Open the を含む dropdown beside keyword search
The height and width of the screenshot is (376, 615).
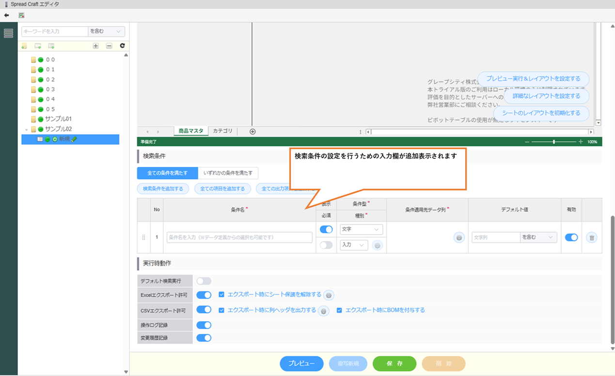[x=106, y=31]
